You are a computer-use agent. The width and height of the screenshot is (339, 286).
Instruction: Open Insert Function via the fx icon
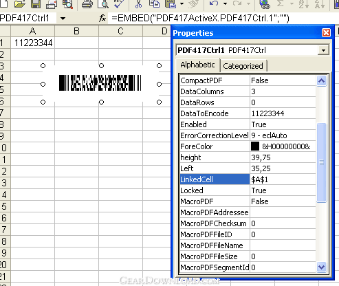102,18
